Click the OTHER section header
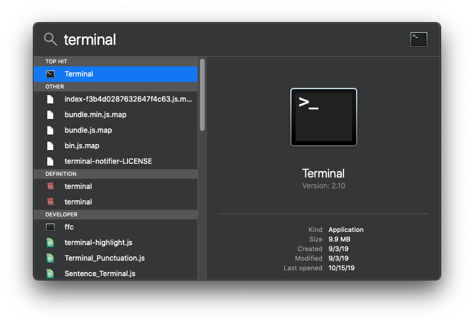This screenshot has height=324, width=474. [x=116, y=87]
